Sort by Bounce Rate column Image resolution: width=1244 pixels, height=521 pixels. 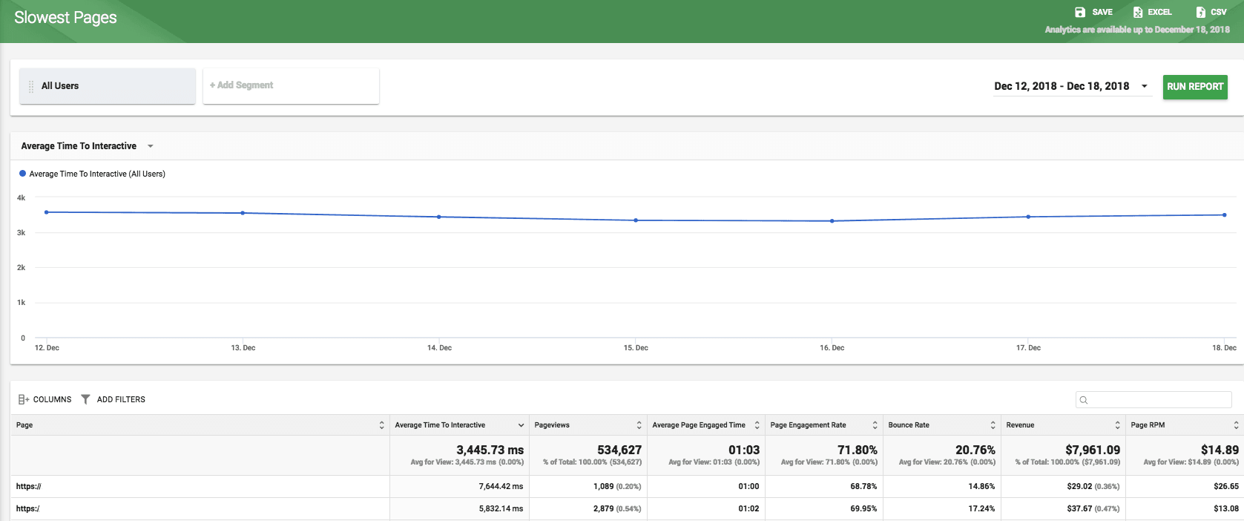[993, 425]
